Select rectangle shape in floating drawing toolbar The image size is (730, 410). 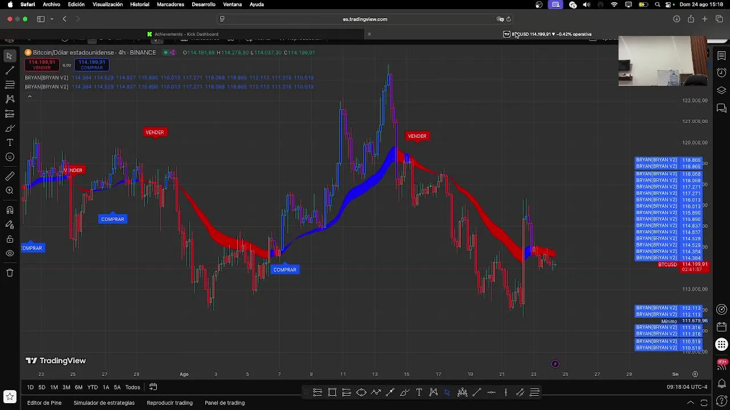332,392
